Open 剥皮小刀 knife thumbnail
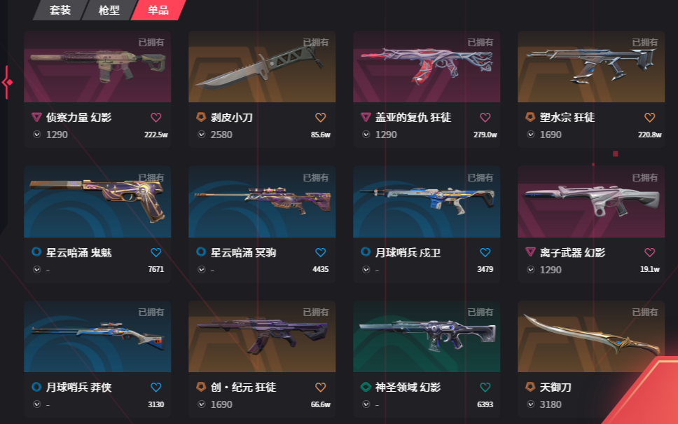The height and width of the screenshot is (424, 678). 262,67
